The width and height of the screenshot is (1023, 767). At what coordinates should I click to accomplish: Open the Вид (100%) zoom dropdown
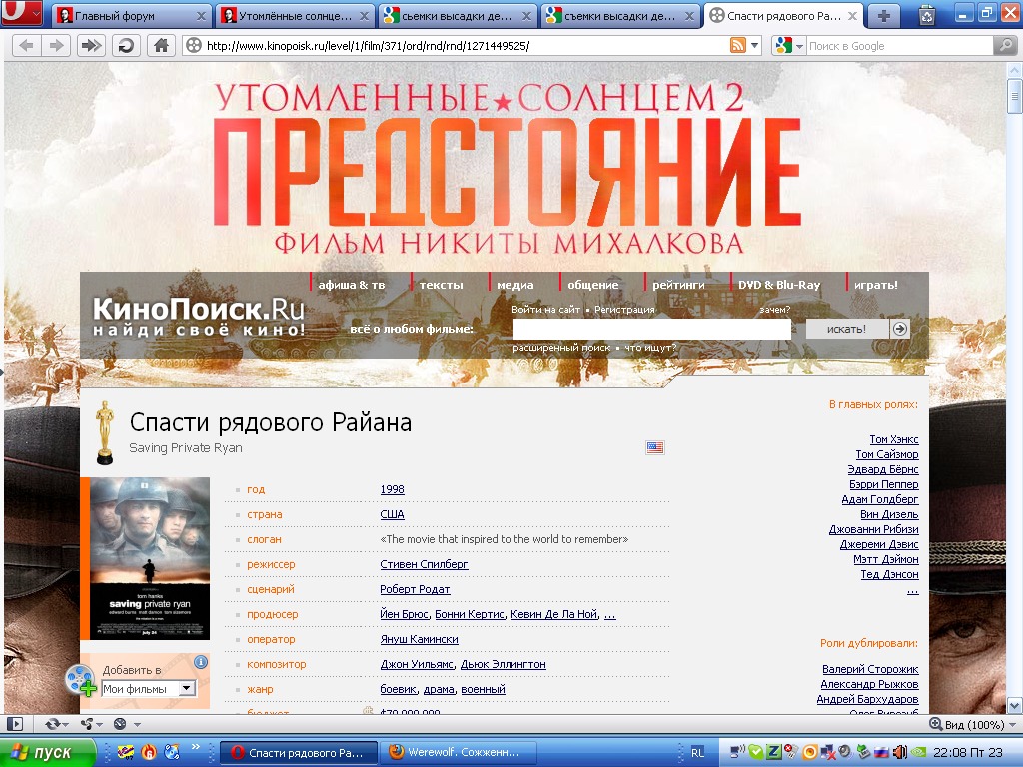(x=973, y=725)
